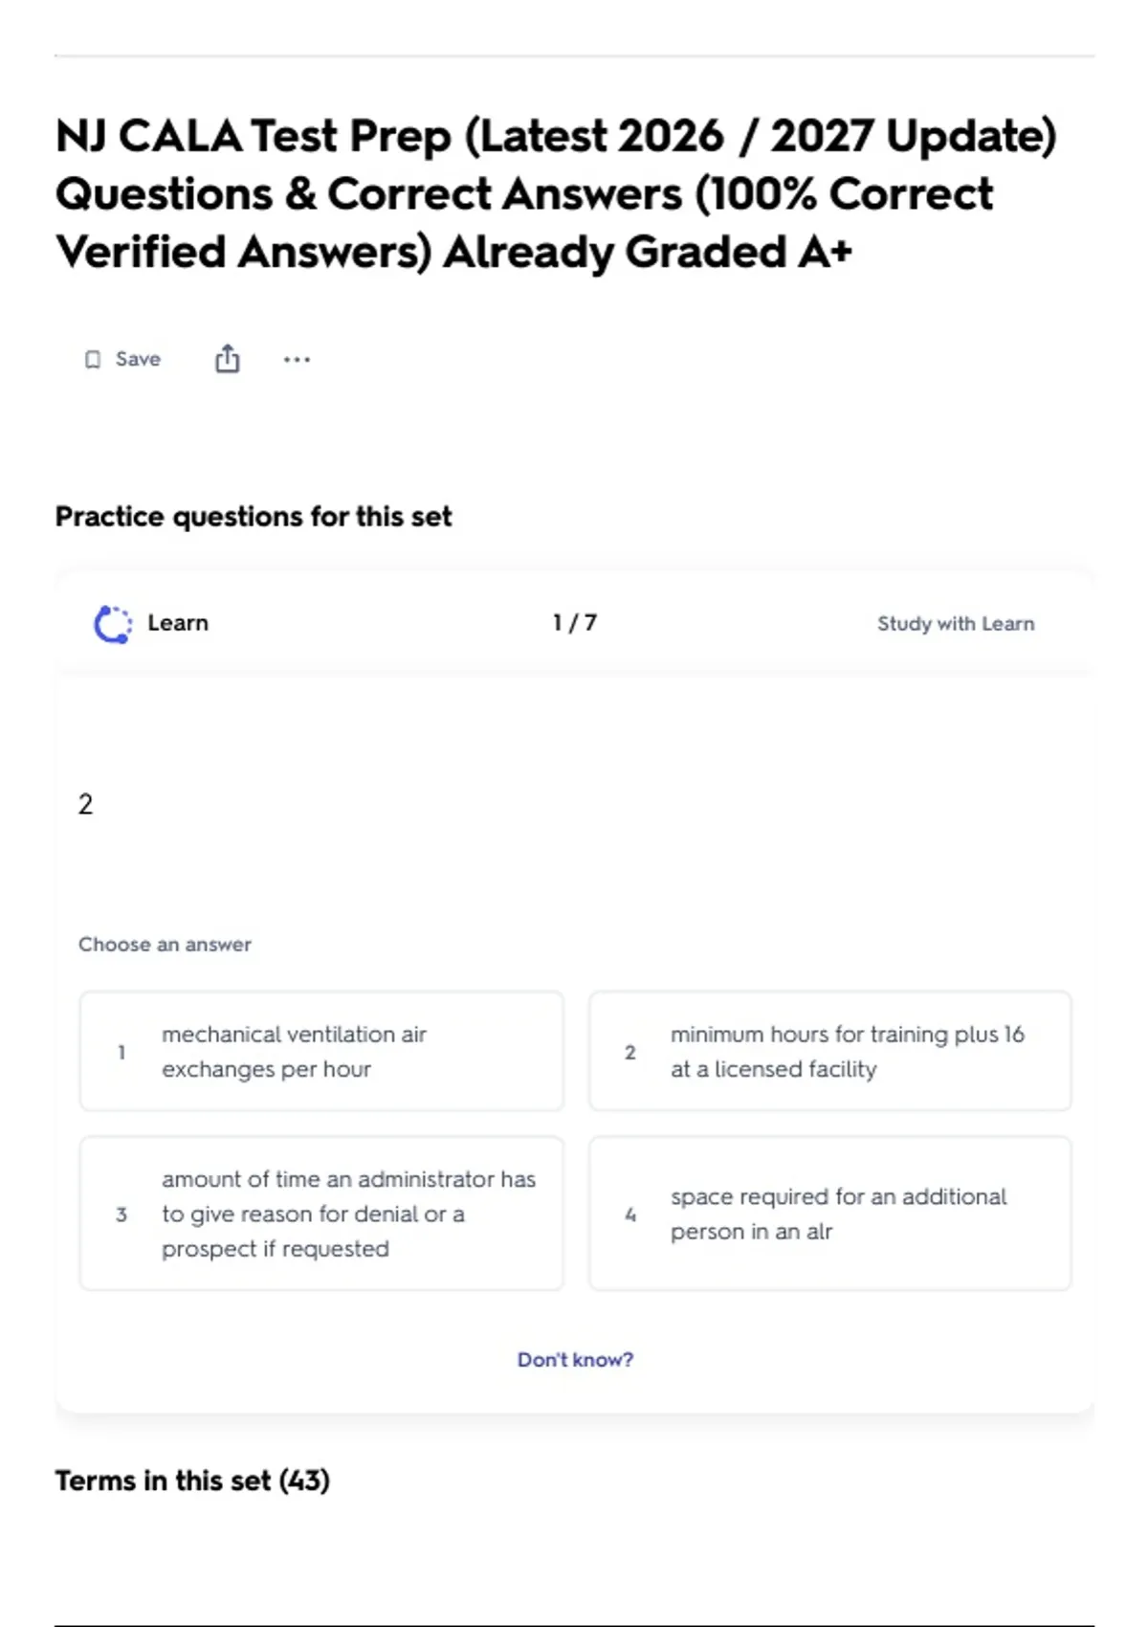Click number 4 badge on fourth answer
Screen dimensions: 1148x1627
[630, 1215]
